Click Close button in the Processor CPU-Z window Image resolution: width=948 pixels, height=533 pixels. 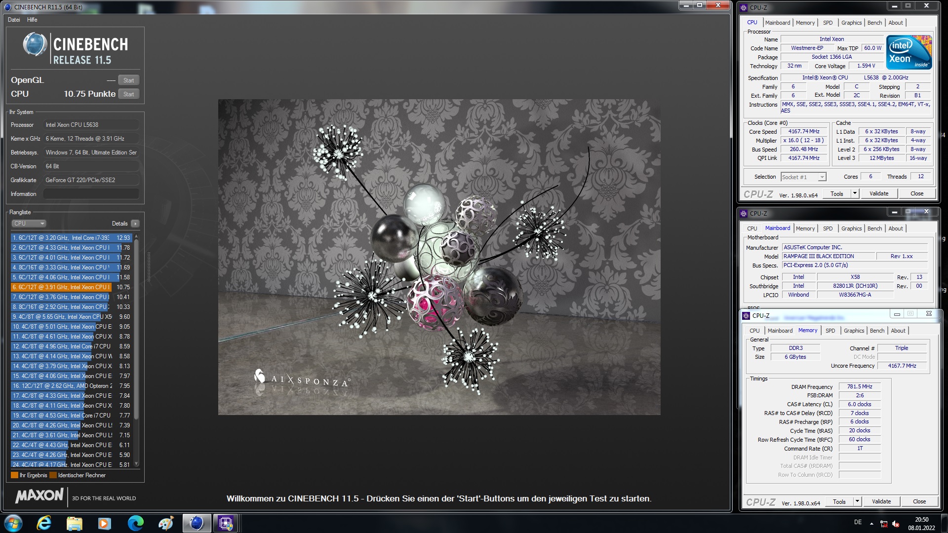(916, 194)
